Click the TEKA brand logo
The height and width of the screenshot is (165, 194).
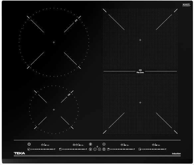click(x=19, y=153)
